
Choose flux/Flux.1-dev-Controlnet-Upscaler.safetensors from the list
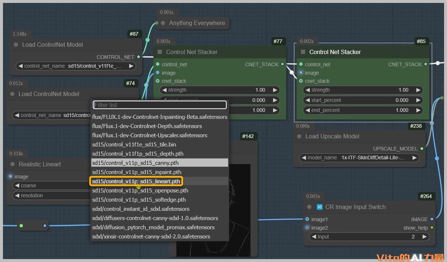pos(160,135)
